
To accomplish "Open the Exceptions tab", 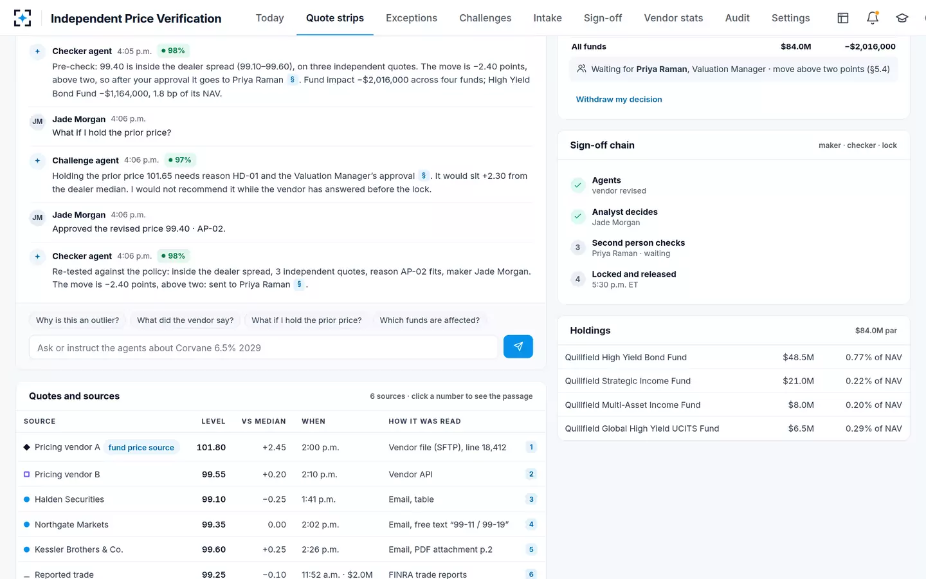I will tap(412, 18).
